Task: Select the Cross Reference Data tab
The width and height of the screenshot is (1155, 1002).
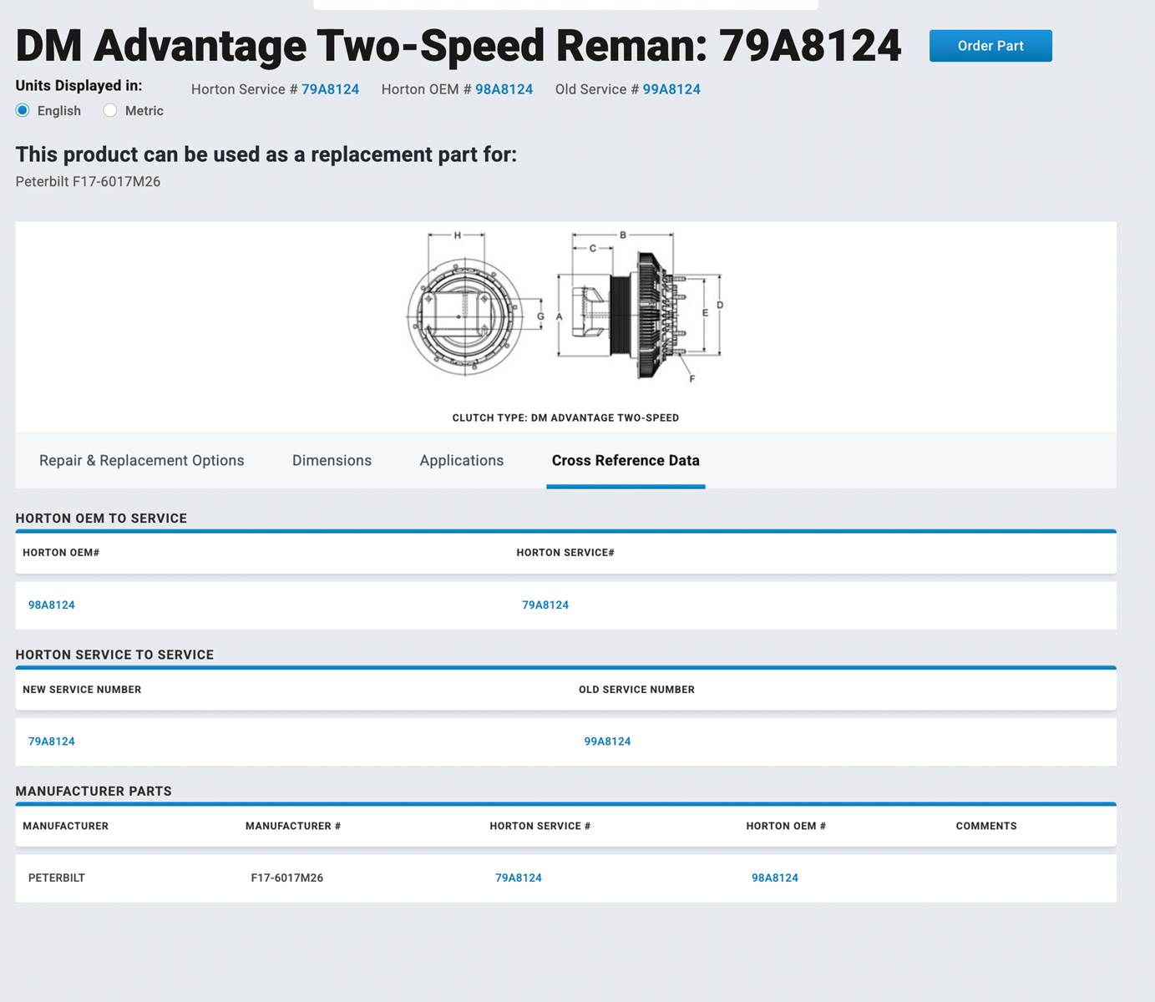Action: click(626, 460)
